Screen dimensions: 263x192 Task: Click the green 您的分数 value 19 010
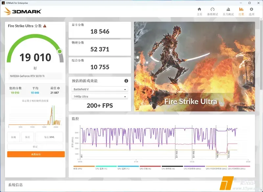pyautogui.click(x=15, y=93)
